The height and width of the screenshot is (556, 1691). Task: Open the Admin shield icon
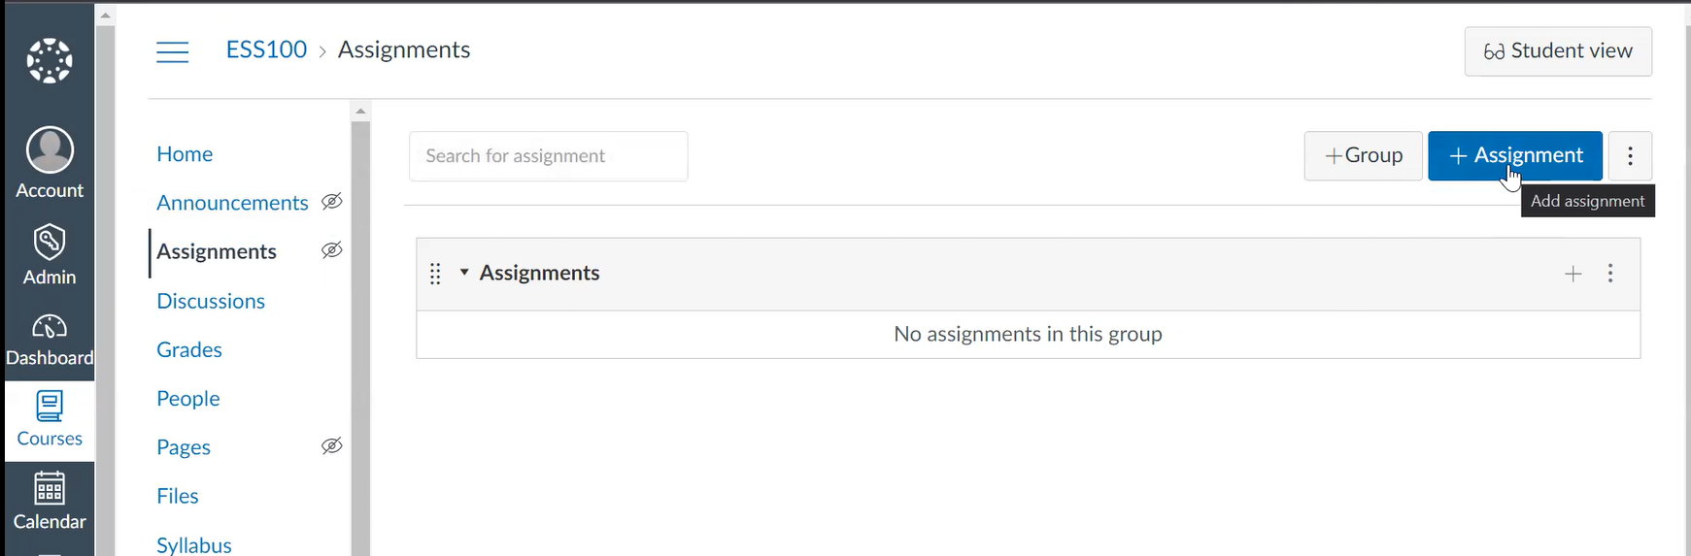pyautogui.click(x=50, y=243)
